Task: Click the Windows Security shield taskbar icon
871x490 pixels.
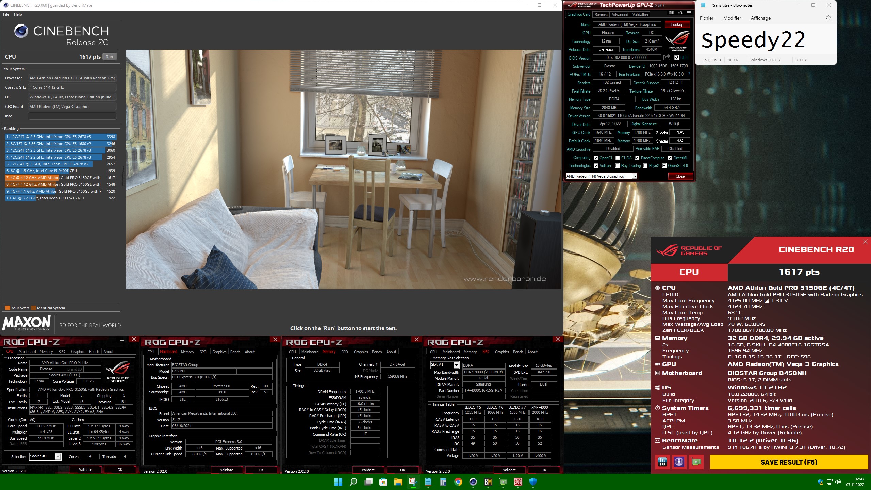Action: 533,481
